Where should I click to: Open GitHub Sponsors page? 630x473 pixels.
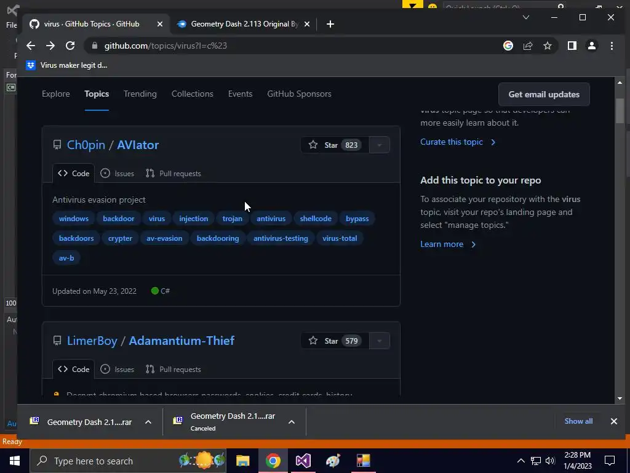(x=300, y=94)
